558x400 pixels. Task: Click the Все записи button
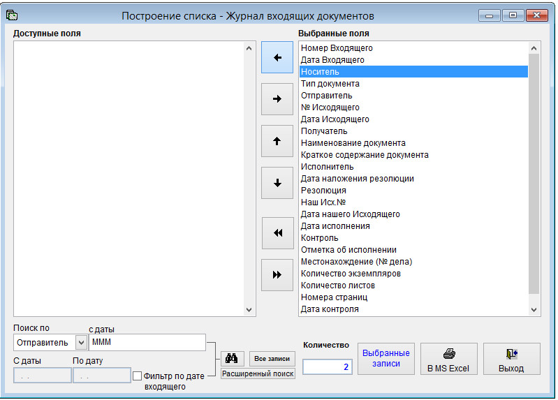point(272,358)
